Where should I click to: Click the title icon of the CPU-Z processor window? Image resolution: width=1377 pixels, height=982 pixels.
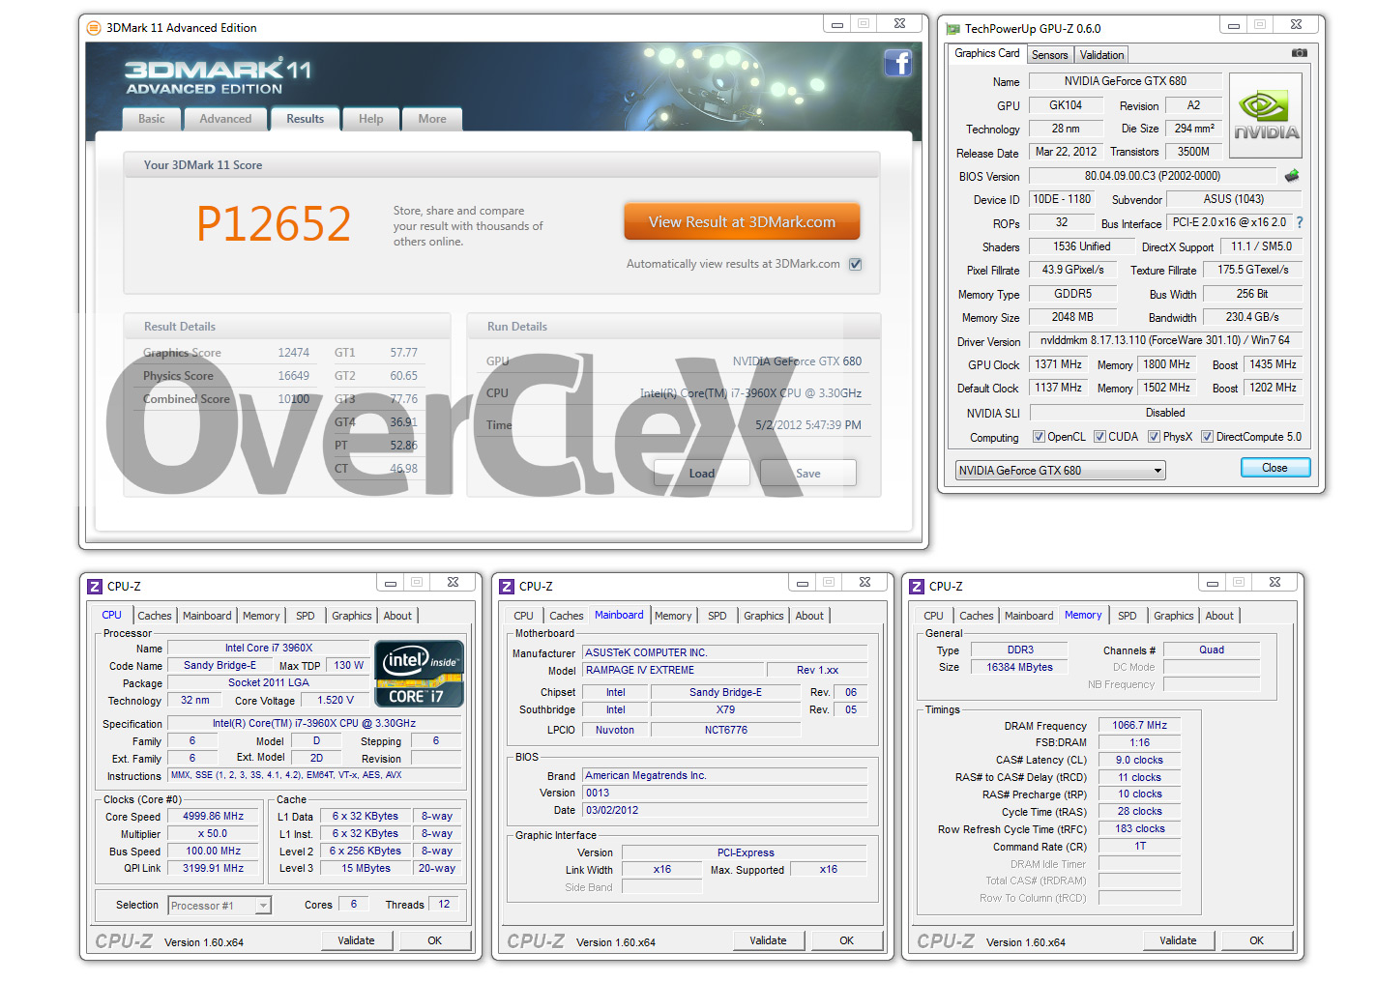[x=95, y=587]
